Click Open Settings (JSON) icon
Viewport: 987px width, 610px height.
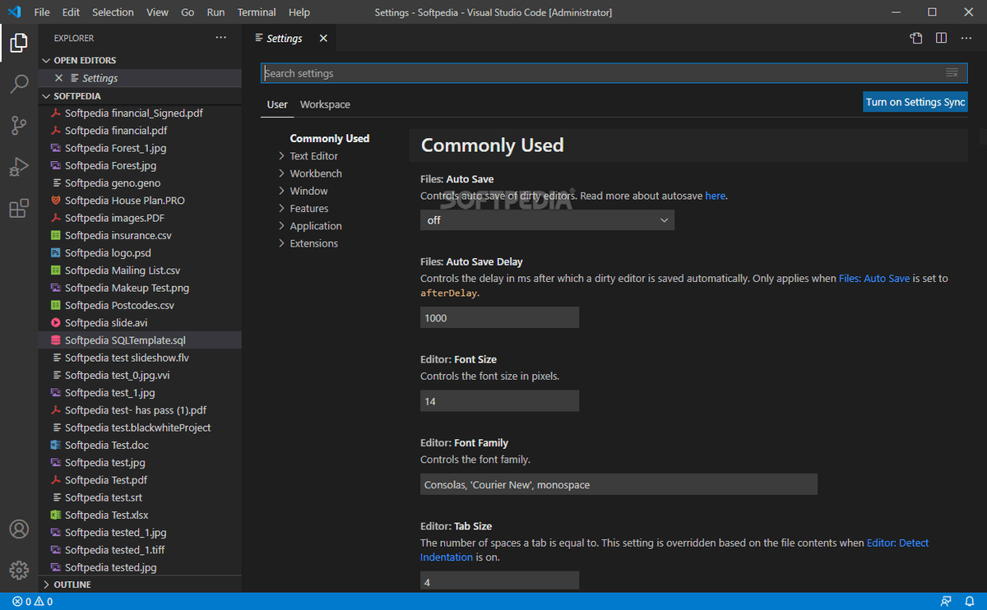coord(916,38)
